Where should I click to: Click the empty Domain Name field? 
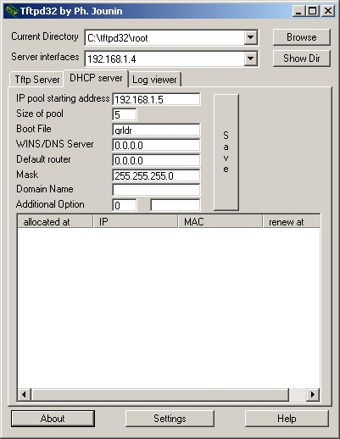(156, 190)
